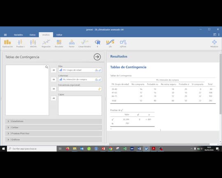Viewport: 222px width, 178px height.
Task: Expand the Gráficos section
Action: click(x=54, y=140)
